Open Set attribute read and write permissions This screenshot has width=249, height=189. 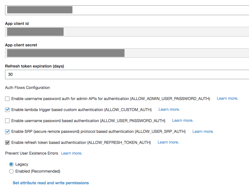(x=50, y=183)
